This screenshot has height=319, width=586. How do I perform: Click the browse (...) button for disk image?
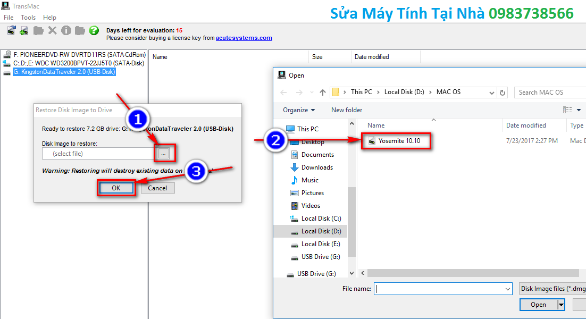click(x=164, y=154)
